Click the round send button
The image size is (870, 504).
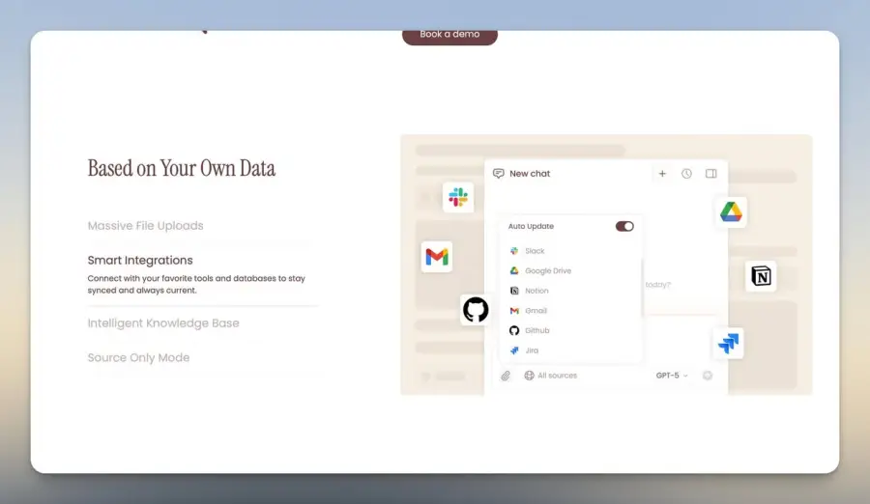pos(708,376)
